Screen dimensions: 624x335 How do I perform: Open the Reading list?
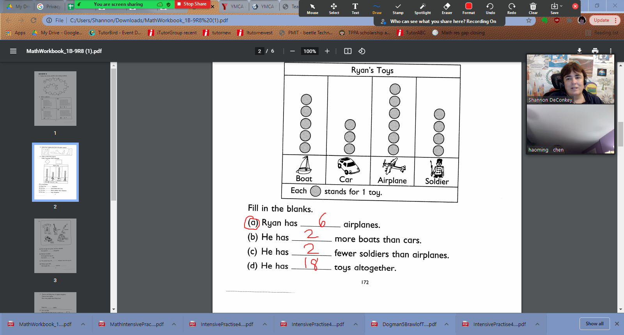click(602, 33)
